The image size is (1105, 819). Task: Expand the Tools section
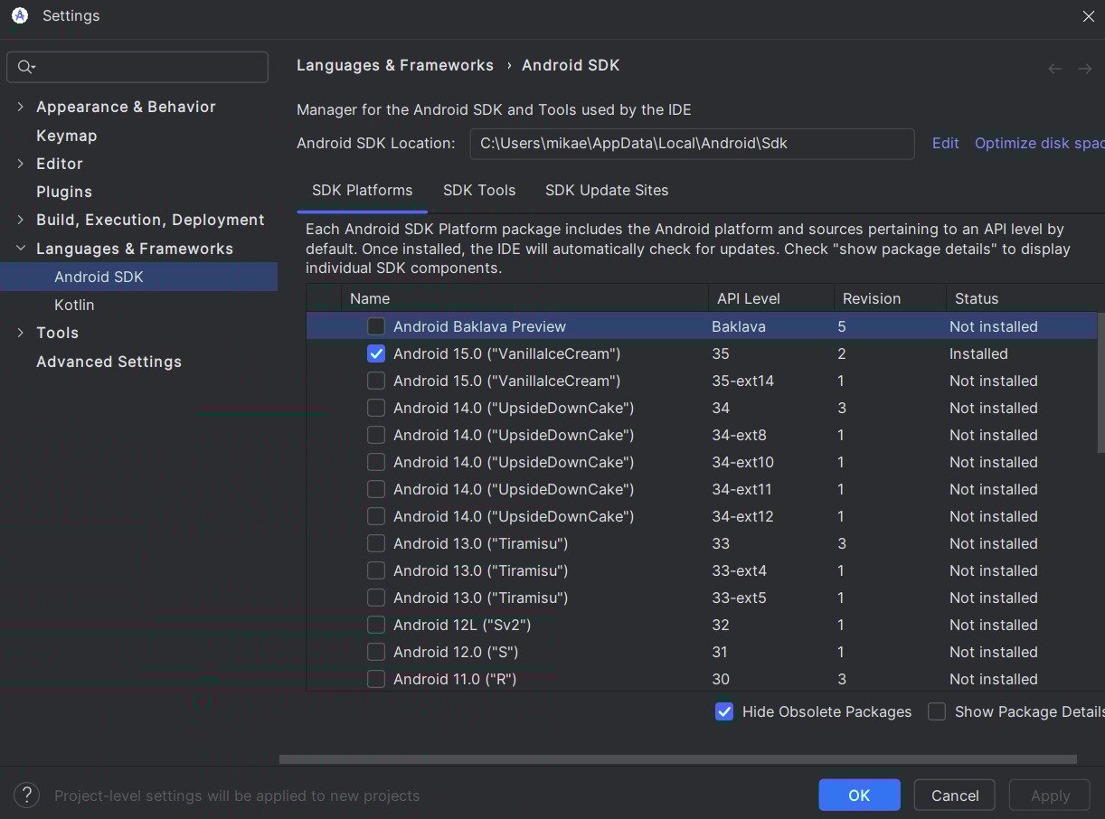[21, 333]
